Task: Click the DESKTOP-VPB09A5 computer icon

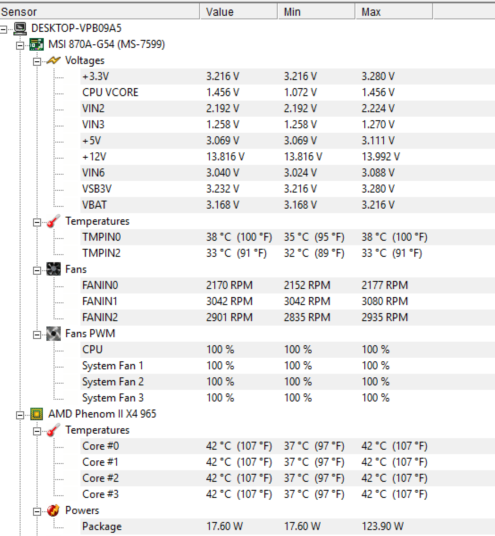Action: click(20, 29)
